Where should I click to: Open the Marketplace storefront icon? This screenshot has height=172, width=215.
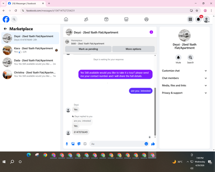point(126,19)
